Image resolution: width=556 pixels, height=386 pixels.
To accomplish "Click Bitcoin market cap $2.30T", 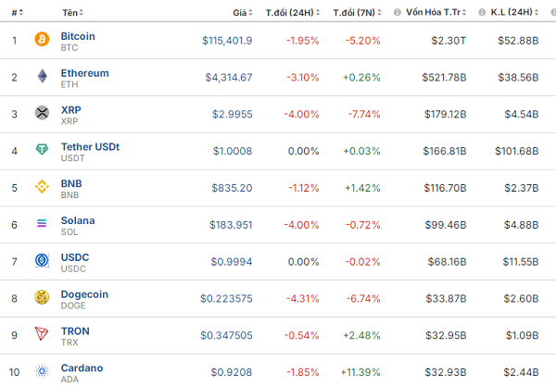I will (x=449, y=41).
